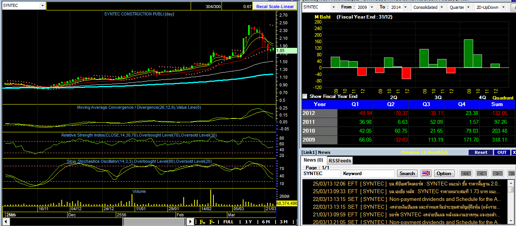516x226 pixels.
Task: Go to next news page (>)
Action: coord(497,174)
